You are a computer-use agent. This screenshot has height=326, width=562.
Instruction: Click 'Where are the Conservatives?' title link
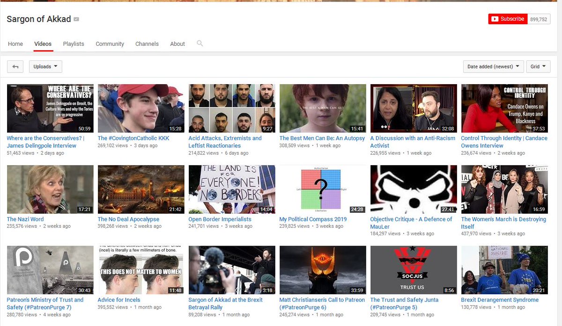click(45, 142)
